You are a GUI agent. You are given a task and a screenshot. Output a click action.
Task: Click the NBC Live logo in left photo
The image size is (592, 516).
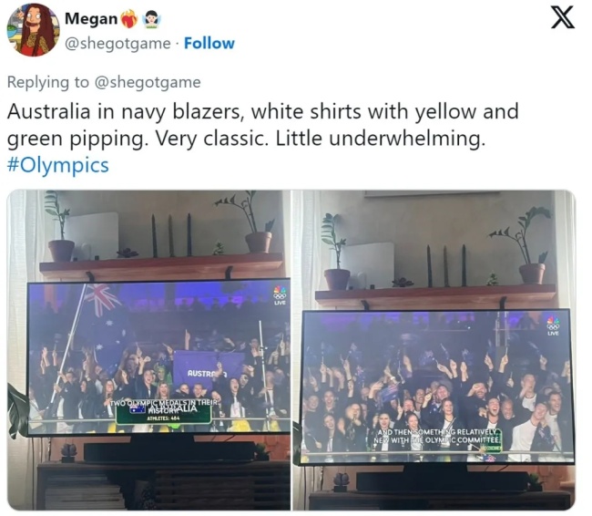(x=280, y=295)
